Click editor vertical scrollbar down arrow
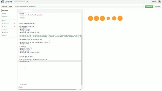 click(x=82, y=88)
